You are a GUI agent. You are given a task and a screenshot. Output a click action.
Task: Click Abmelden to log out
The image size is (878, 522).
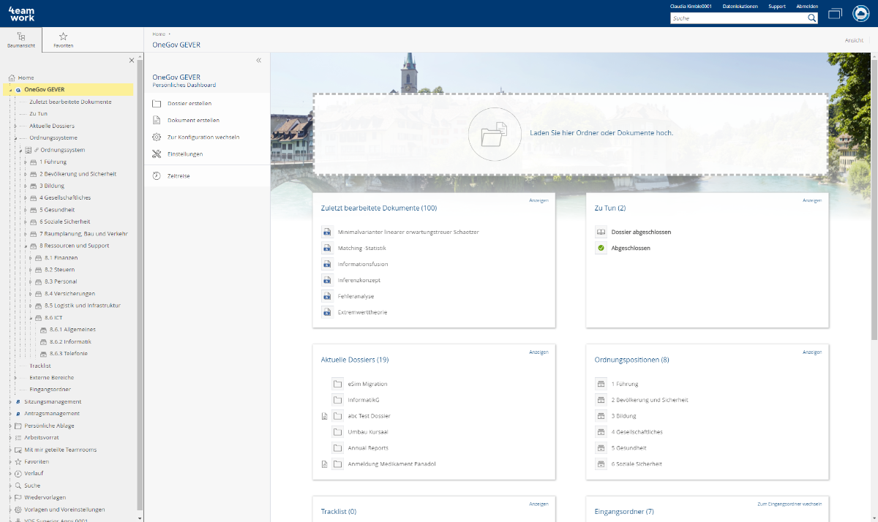807,6
